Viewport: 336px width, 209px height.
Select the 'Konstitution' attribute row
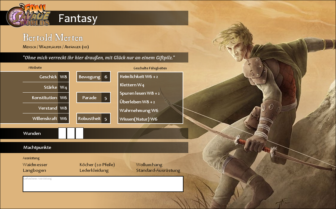(46, 98)
